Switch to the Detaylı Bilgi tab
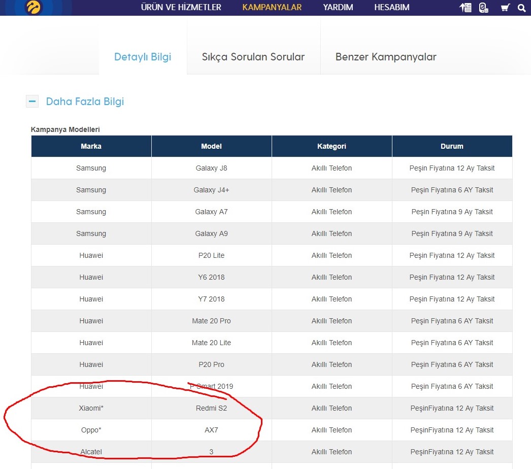 (143, 56)
